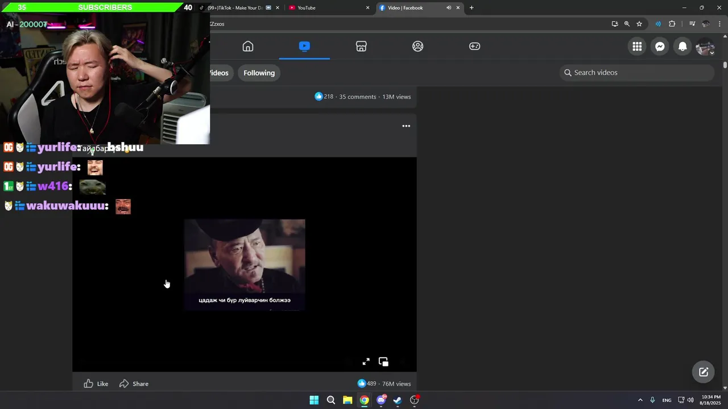Open the blue sound extension icon
The width and height of the screenshot is (728, 409).
tap(658, 24)
